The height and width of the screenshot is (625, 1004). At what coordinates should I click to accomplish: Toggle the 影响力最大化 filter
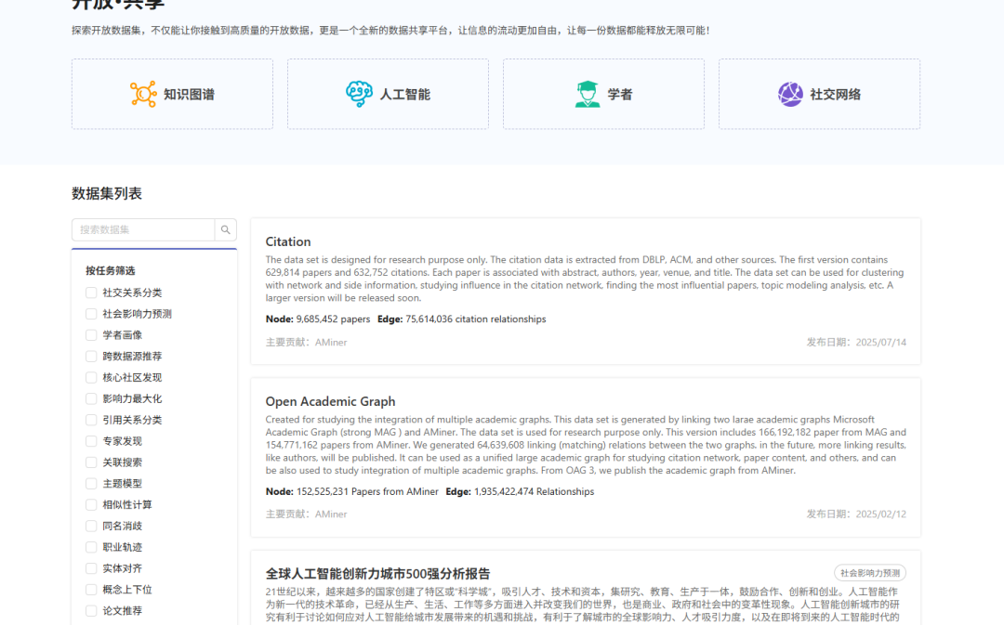(91, 398)
